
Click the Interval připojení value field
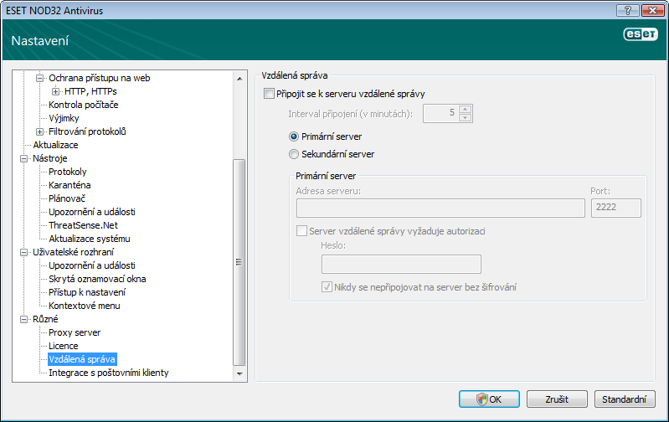point(440,113)
